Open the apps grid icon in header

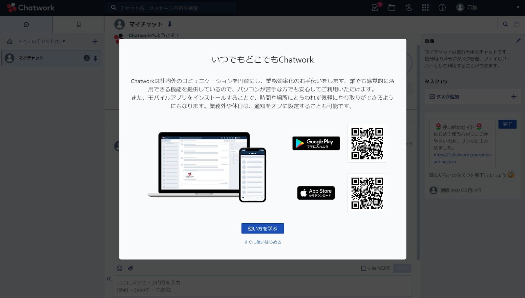tap(425, 8)
